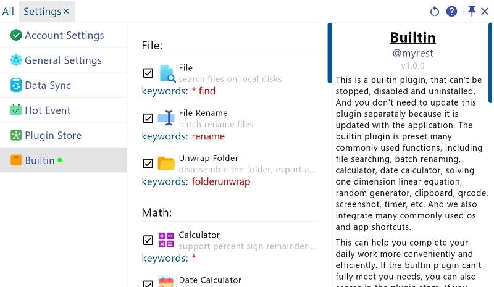Viewport: 494px width, 287px height.
Task: Open Data Sync section
Action: click(x=48, y=85)
